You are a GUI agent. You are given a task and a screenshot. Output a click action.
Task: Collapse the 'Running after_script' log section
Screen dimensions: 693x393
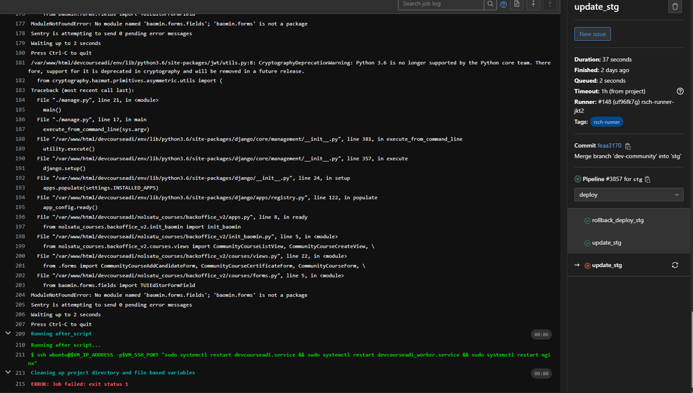[8, 333]
